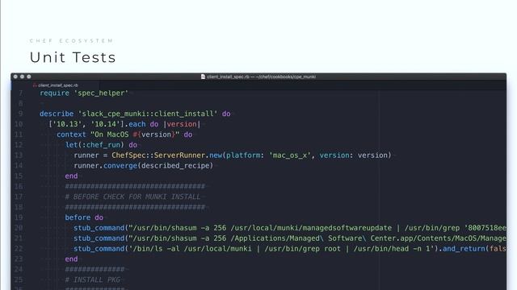Click the file icon in window title bar
The height and width of the screenshot is (290, 517).
[x=203, y=77]
